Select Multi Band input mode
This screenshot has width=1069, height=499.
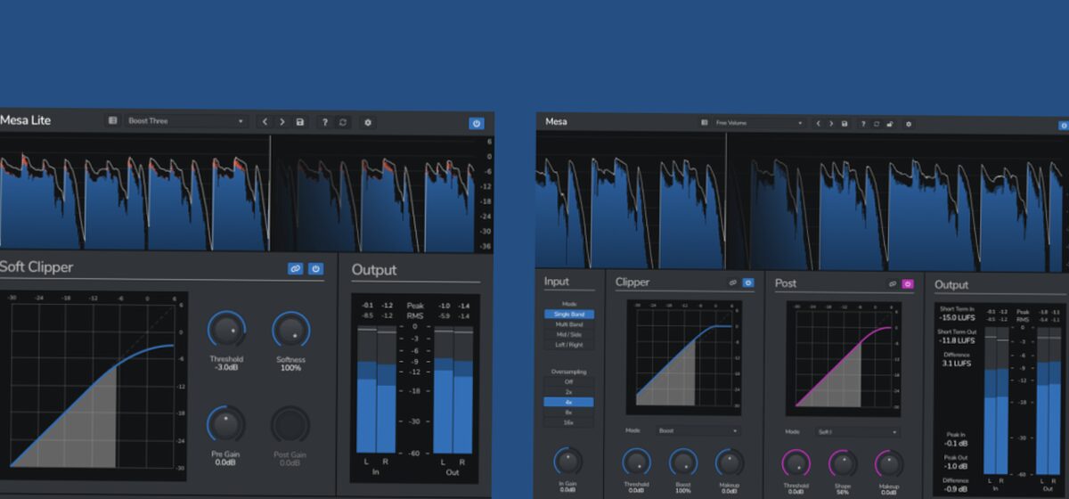click(568, 325)
